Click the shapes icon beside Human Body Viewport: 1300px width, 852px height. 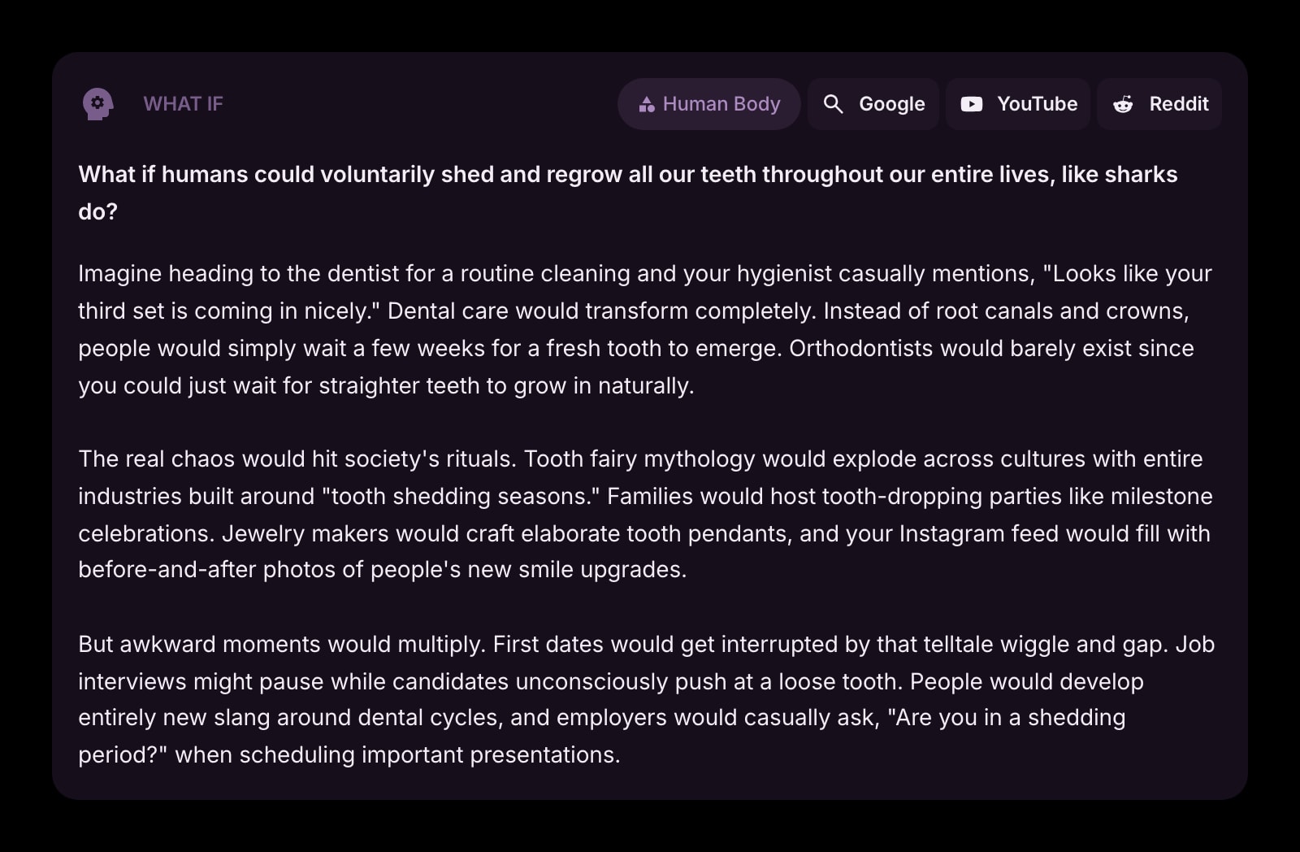[647, 105]
